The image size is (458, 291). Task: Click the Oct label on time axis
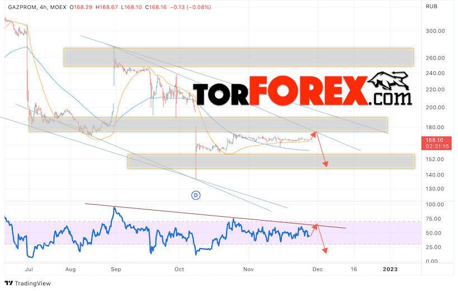tap(179, 269)
